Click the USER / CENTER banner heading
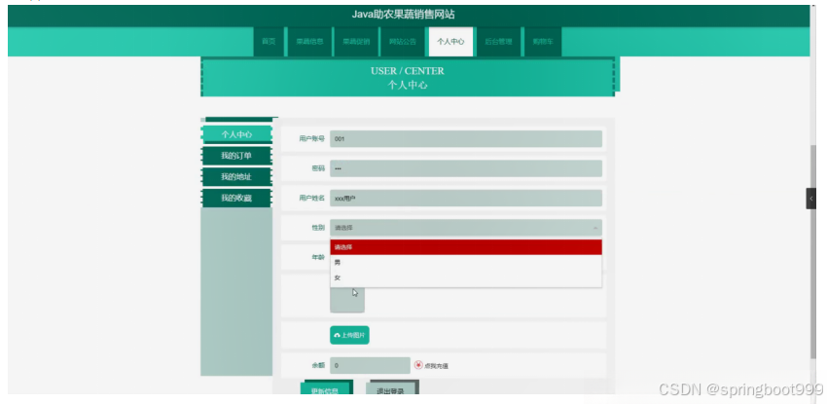The height and width of the screenshot is (404, 827). point(407,71)
